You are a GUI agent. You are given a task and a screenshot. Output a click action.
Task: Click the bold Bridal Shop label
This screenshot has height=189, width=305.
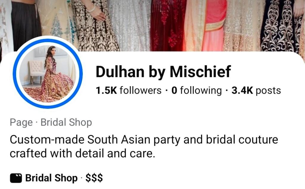[51, 178]
